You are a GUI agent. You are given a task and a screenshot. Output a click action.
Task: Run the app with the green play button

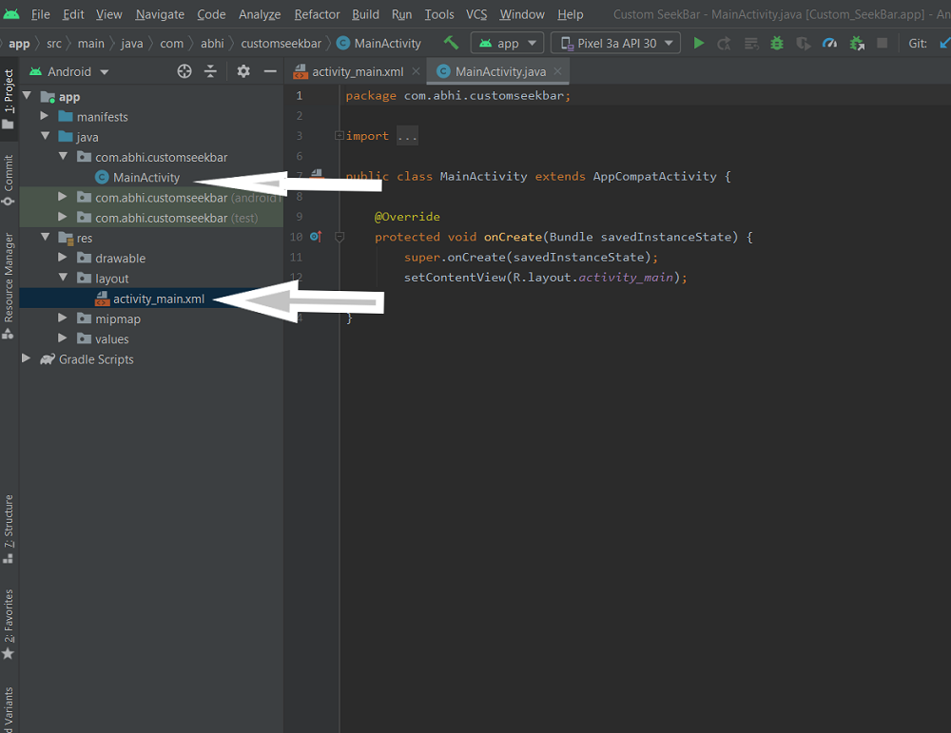(x=699, y=43)
